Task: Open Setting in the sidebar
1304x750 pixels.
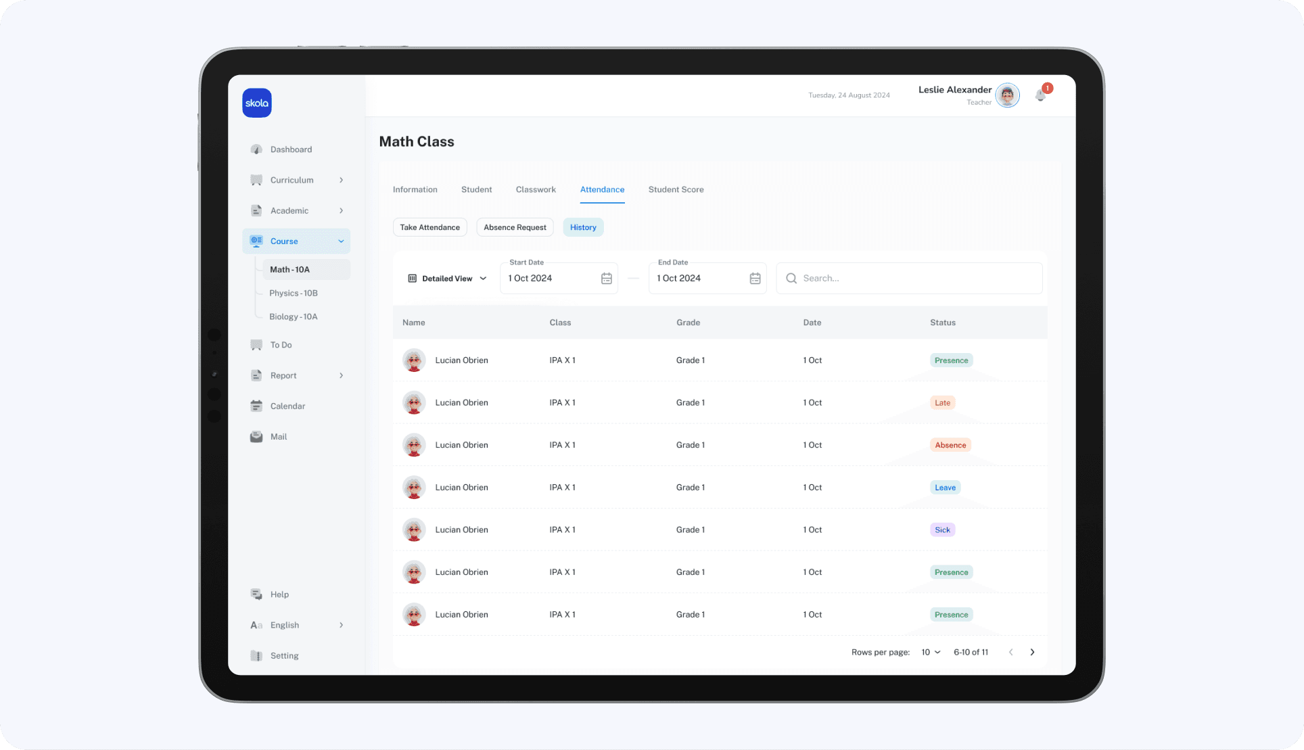Action: (284, 656)
